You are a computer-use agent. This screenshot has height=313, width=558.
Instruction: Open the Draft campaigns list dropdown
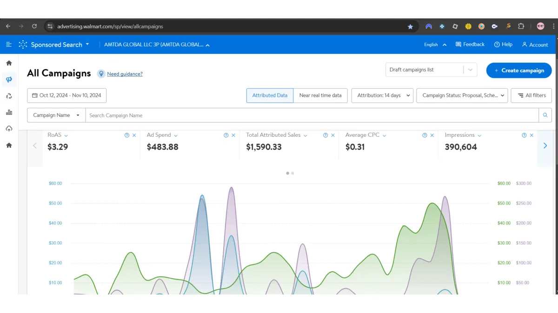[x=431, y=70]
